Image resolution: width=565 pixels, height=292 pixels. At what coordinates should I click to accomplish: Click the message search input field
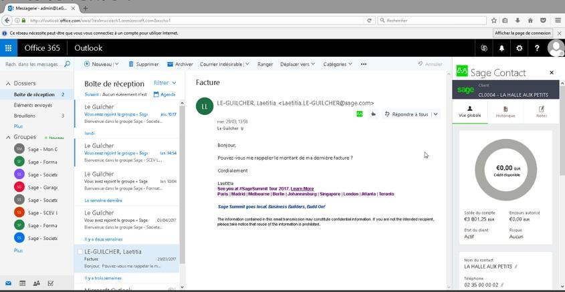click(x=31, y=64)
